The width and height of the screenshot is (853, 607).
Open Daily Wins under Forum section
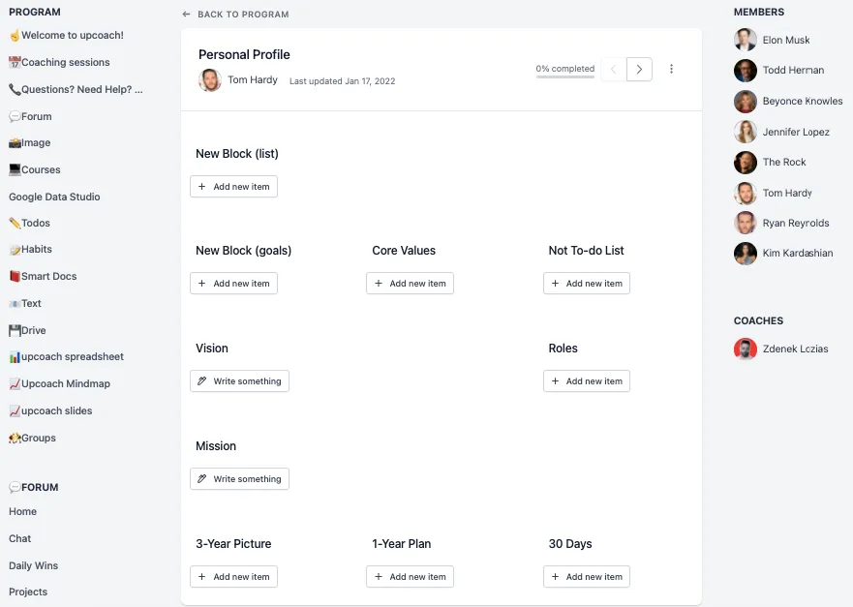(x=34, y=565)
